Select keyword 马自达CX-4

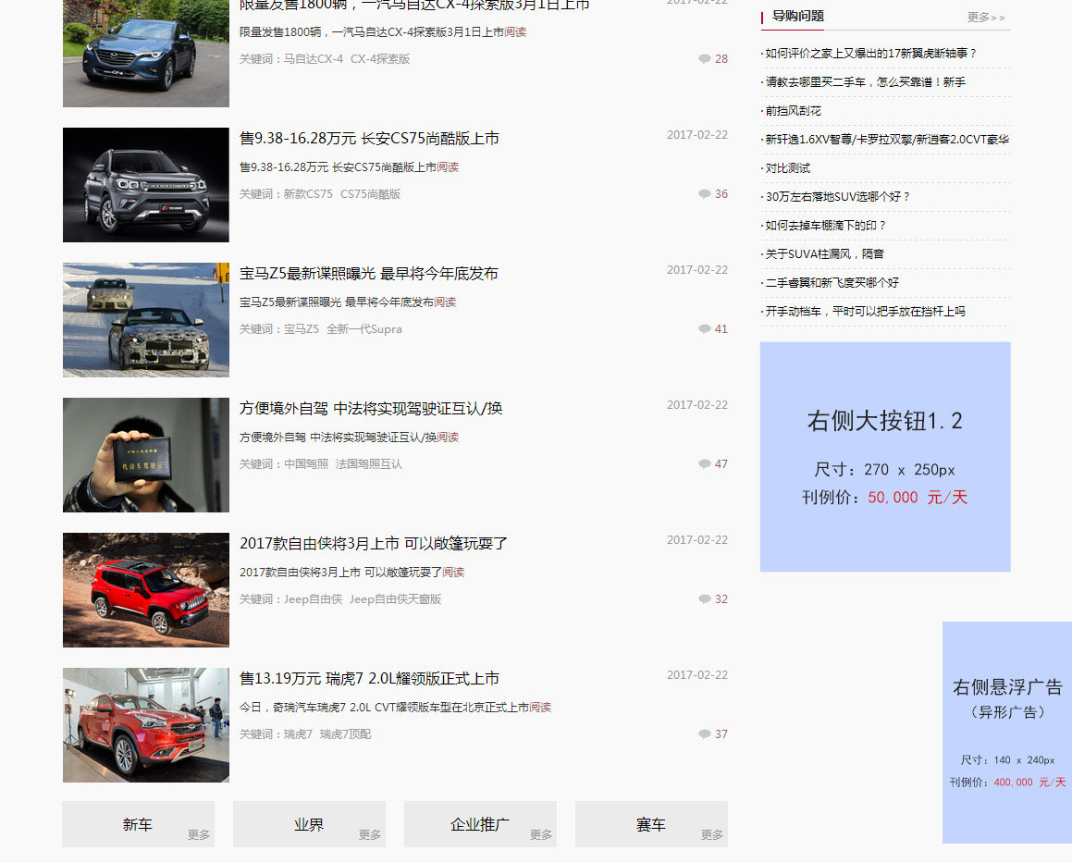coord(314,59)
